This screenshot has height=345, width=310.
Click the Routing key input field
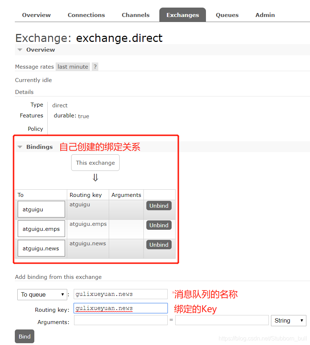click(121, 308)
